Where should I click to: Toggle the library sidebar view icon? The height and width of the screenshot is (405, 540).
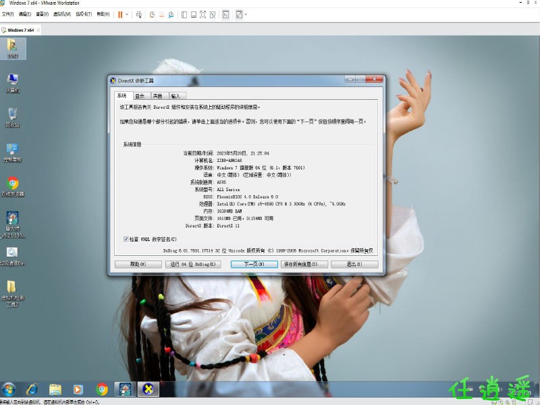(184, 14)
